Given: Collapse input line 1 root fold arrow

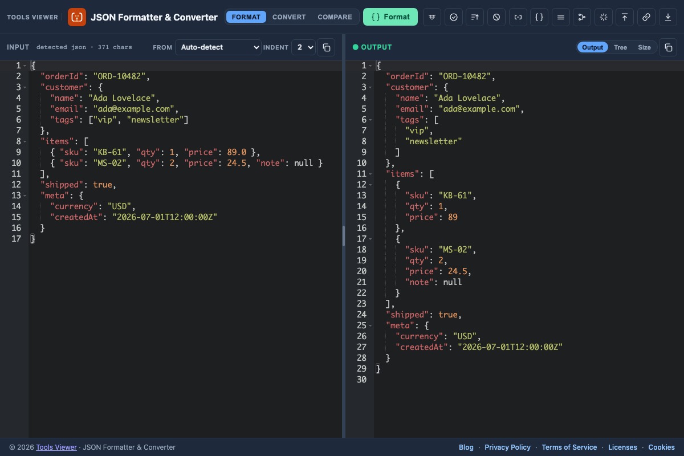Looking at the screenshot, I should click(25, 66).
